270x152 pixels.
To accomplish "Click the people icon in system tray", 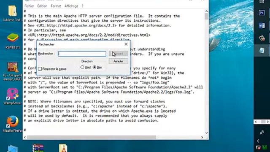I will pyautogui.click(x=262, y=132).
